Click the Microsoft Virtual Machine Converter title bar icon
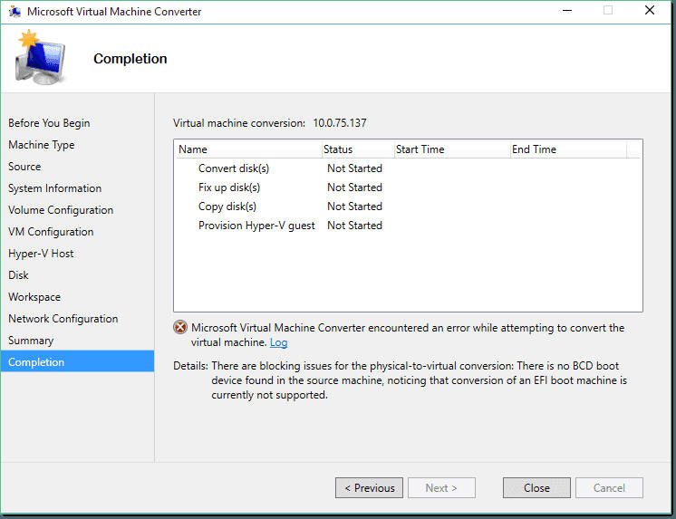This screenshot has width=676, height=519. 14,12
